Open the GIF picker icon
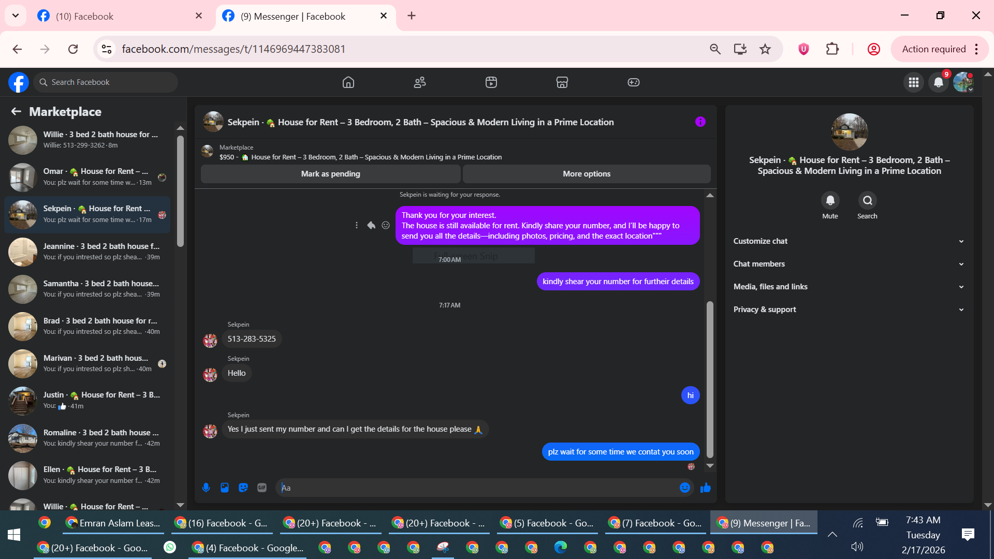This screenshot has height=559, width=994. pos(262,488)
